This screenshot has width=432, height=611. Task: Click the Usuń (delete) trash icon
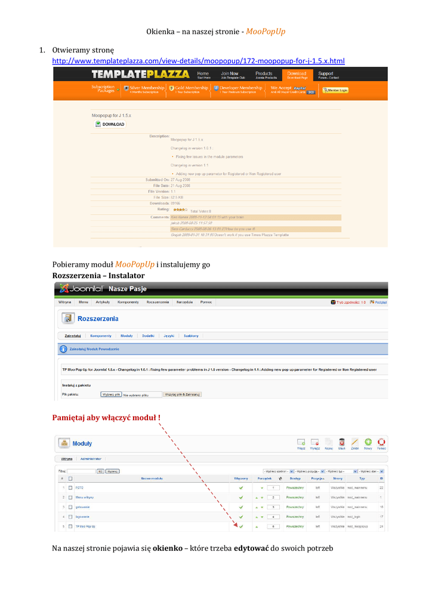[342, 443]
